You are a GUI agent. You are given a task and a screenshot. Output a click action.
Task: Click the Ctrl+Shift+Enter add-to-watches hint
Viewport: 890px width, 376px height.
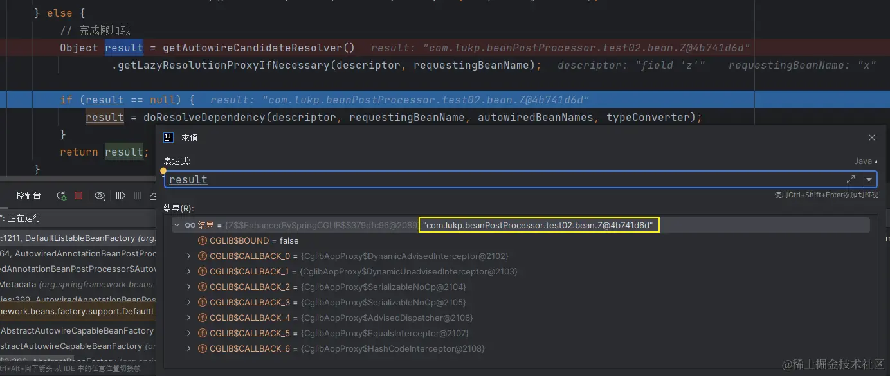[x=826, y=195]
